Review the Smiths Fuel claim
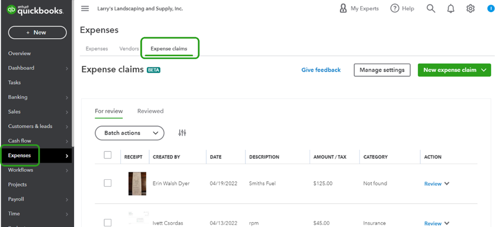 (x=433, y=184)
